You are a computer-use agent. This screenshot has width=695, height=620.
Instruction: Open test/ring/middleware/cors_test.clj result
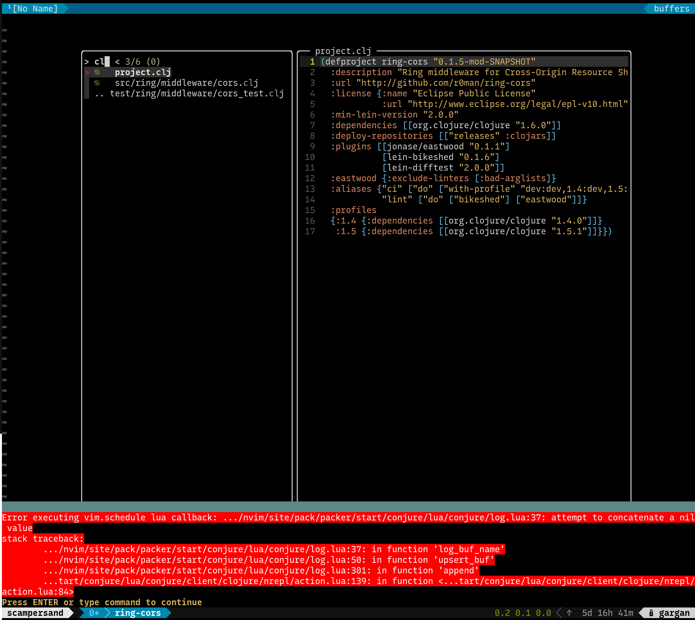(x=197, y=93)
